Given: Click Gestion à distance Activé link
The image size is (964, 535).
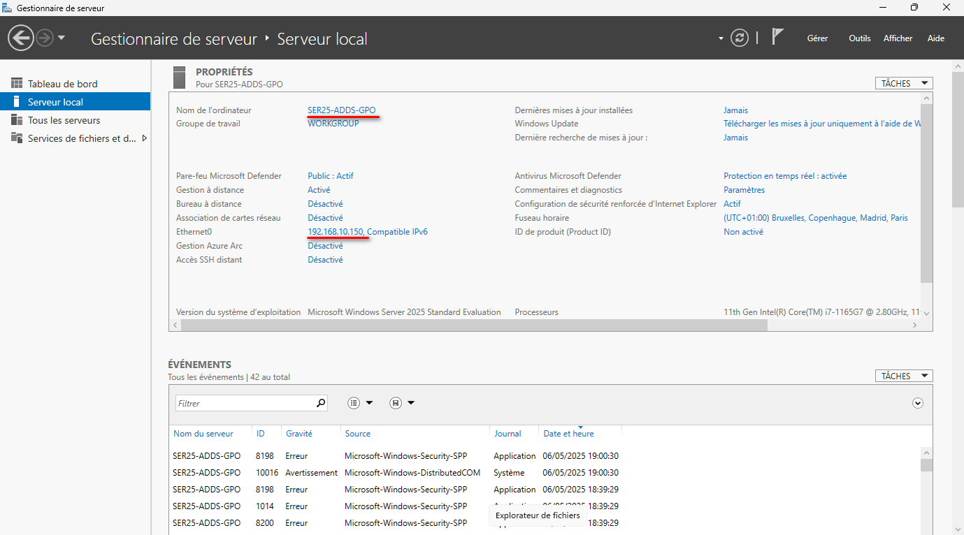Looking at the screenshot, I should point(319,190).
